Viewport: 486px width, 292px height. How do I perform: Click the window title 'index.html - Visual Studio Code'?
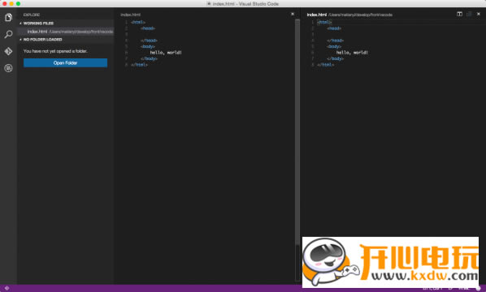[245, 4]
